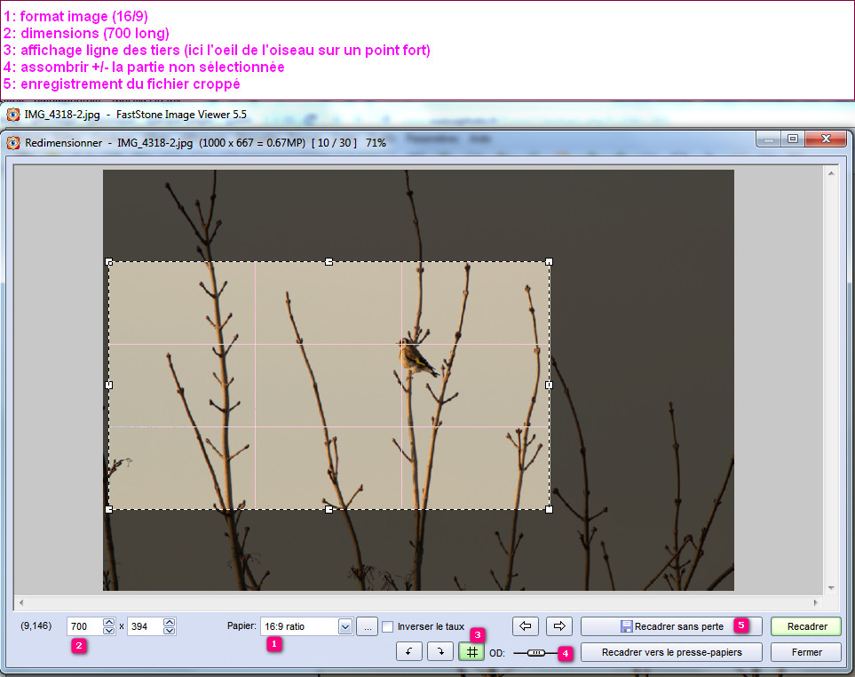This screenshot has width=855, height=677.
Task: Click left-middle crop selection handle
Action: (108, 385)
